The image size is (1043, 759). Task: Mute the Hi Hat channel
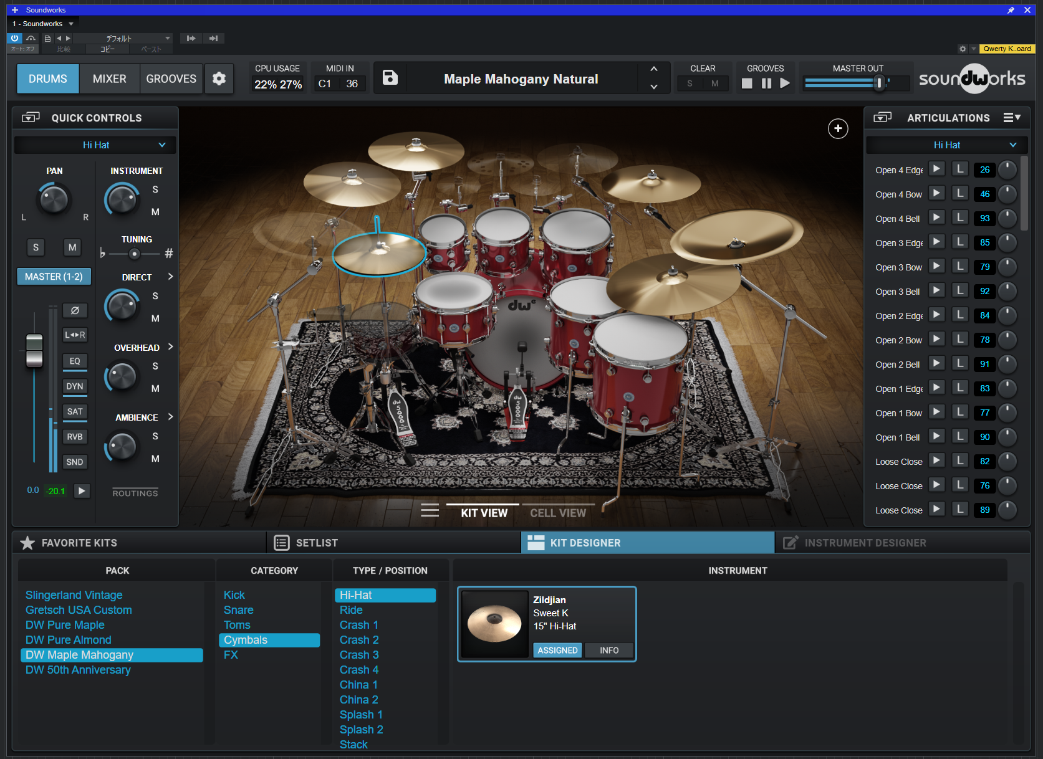point(72,247)
